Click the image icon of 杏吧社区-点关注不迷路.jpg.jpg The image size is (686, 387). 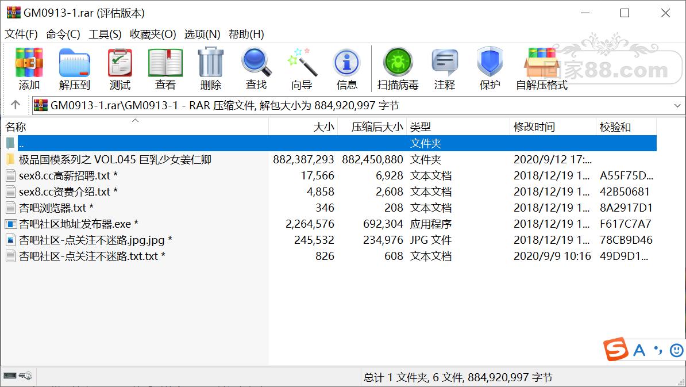click(10, 240)
